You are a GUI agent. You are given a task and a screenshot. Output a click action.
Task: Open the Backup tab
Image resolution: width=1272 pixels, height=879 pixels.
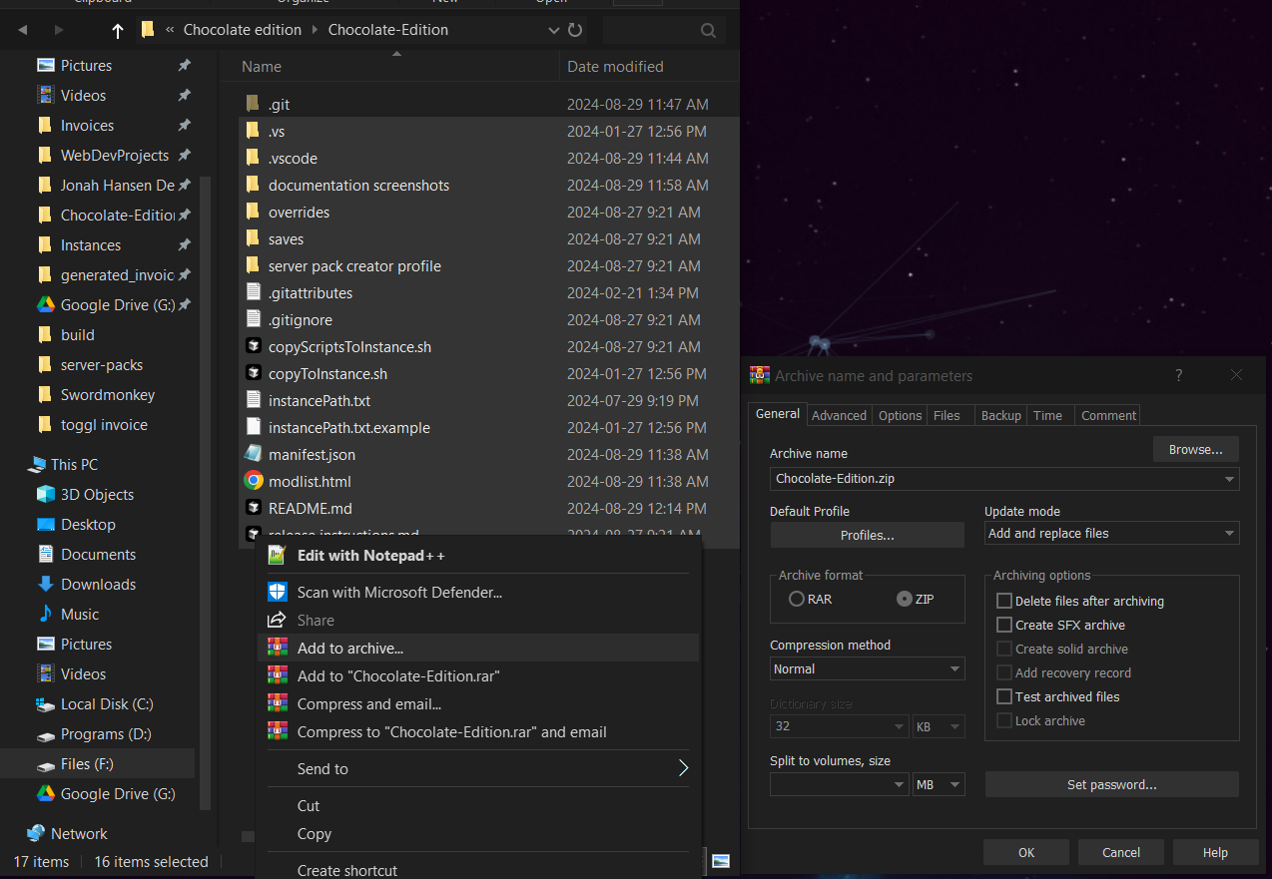point(1000,415)
